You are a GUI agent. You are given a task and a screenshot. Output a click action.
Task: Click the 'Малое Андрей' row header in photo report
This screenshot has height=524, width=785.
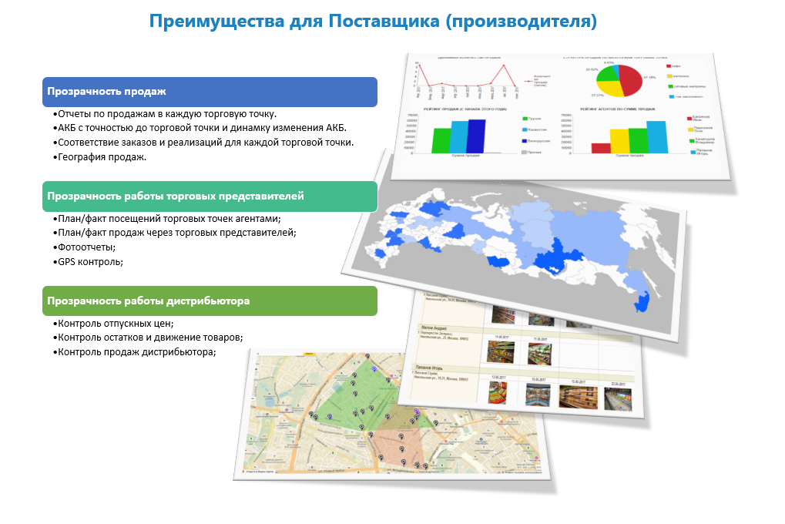(434, 327)
